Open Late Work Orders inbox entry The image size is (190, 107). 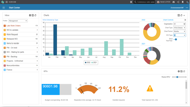click(13, 26)
